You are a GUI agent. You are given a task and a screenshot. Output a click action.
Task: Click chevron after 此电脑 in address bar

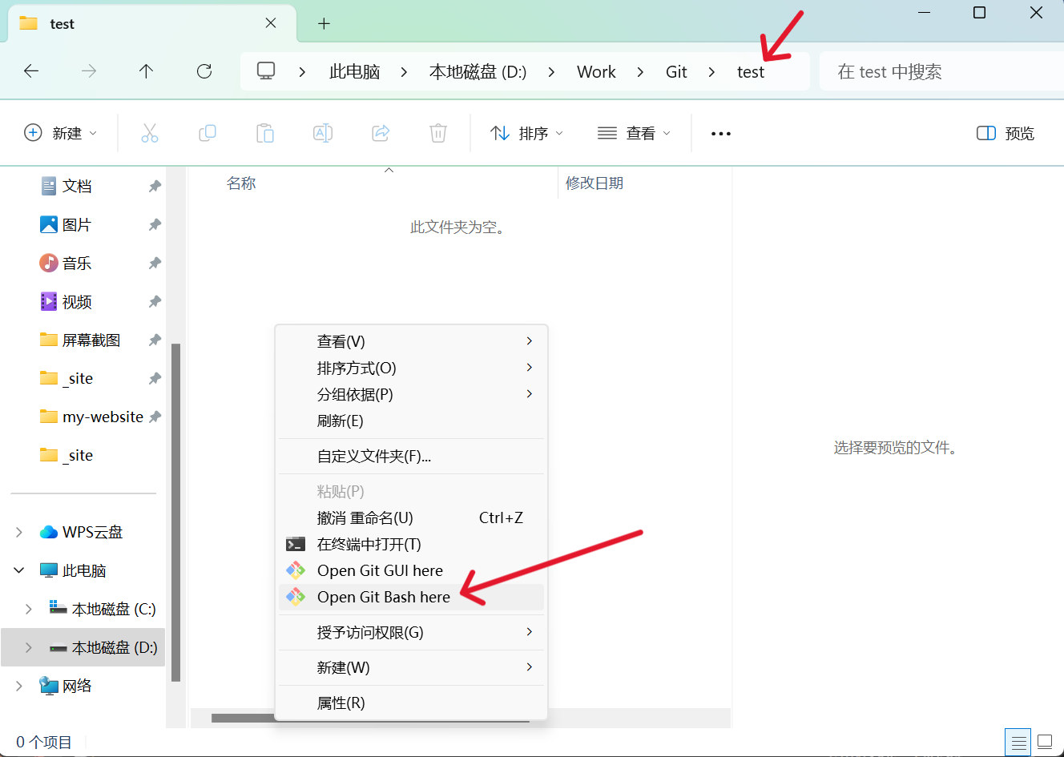click(x=404, y=72)
